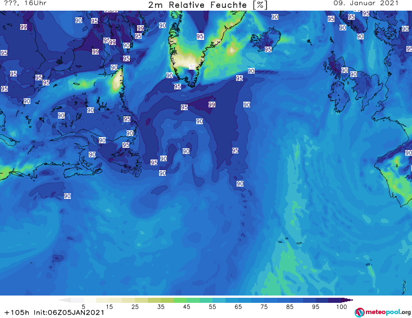Click the teal colorbar segment above 55
Viewport: 412px width, 318px height.
(206, 300)
